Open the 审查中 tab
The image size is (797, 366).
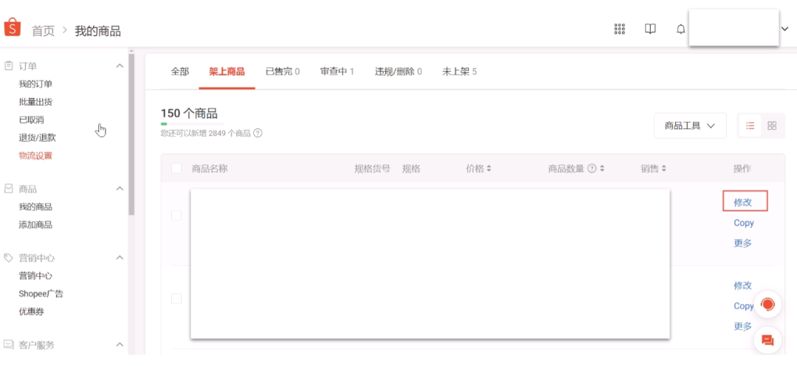tap(337, 72)
